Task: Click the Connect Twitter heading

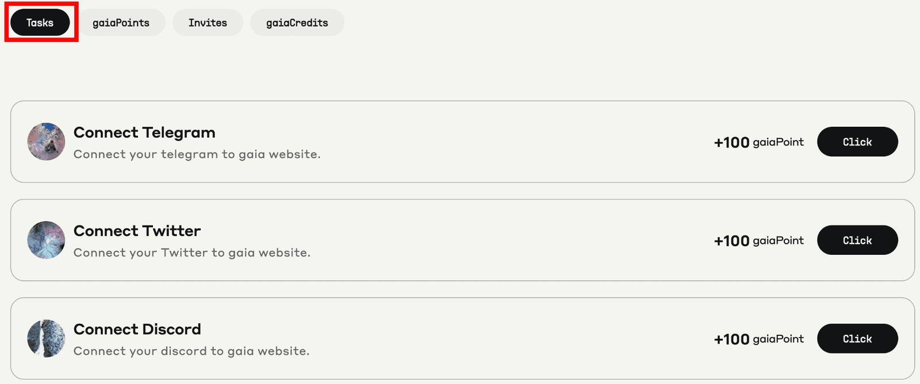Action: pos(137,231)
